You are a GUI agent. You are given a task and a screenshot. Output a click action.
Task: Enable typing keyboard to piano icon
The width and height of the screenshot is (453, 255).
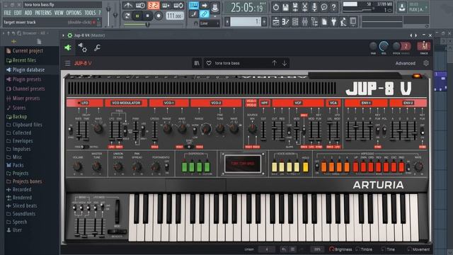coord(193,5)
